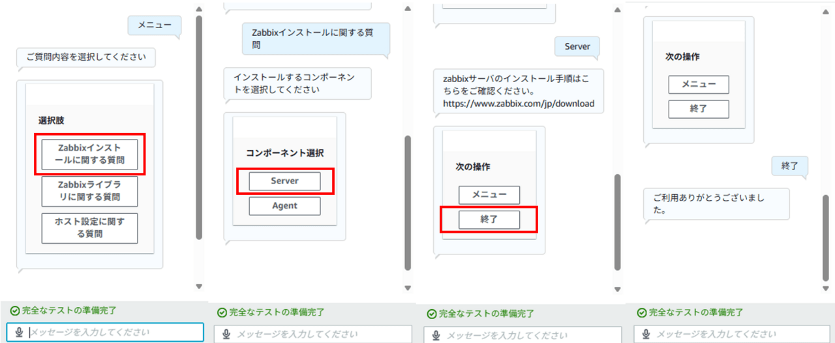Image resolution: width=835 pixels, height=343 pixels.
Task: Click the microphone icon below the Server/Agent chat
Action: click(226, 335)
